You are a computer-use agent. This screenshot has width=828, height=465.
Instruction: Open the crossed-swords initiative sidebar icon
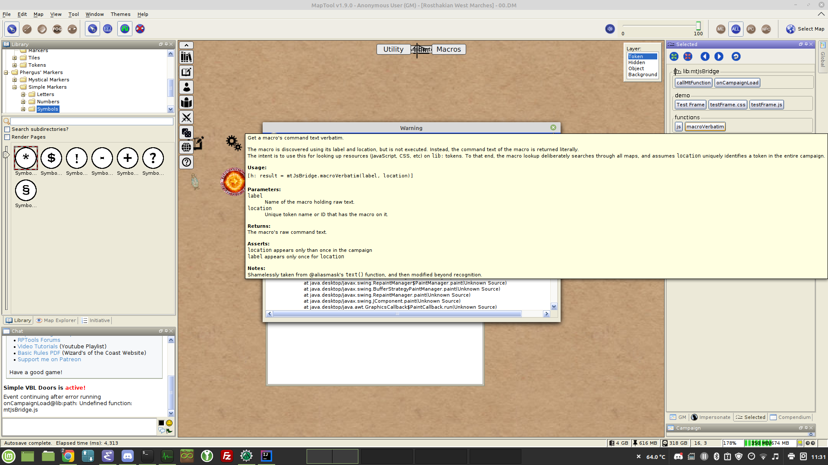coord(186,117)
